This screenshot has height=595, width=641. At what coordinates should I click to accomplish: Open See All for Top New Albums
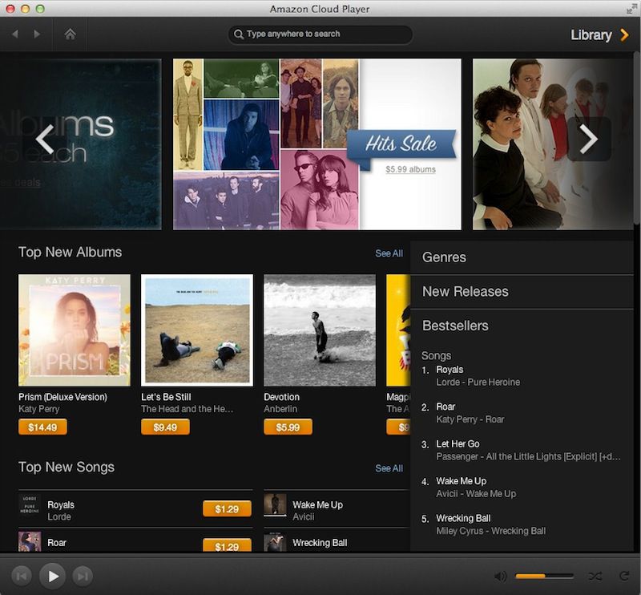[x=388, y=253]
